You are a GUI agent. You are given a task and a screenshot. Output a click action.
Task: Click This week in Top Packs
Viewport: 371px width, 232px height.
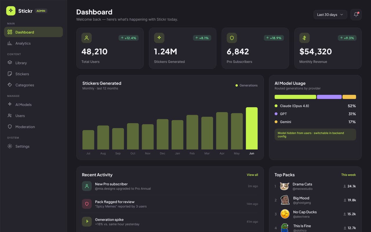348,175
